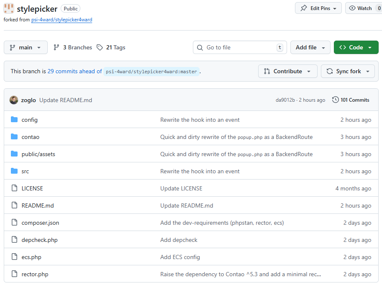Open the psi-4ward/stylepicker4ward fork source link

point(62,20)
